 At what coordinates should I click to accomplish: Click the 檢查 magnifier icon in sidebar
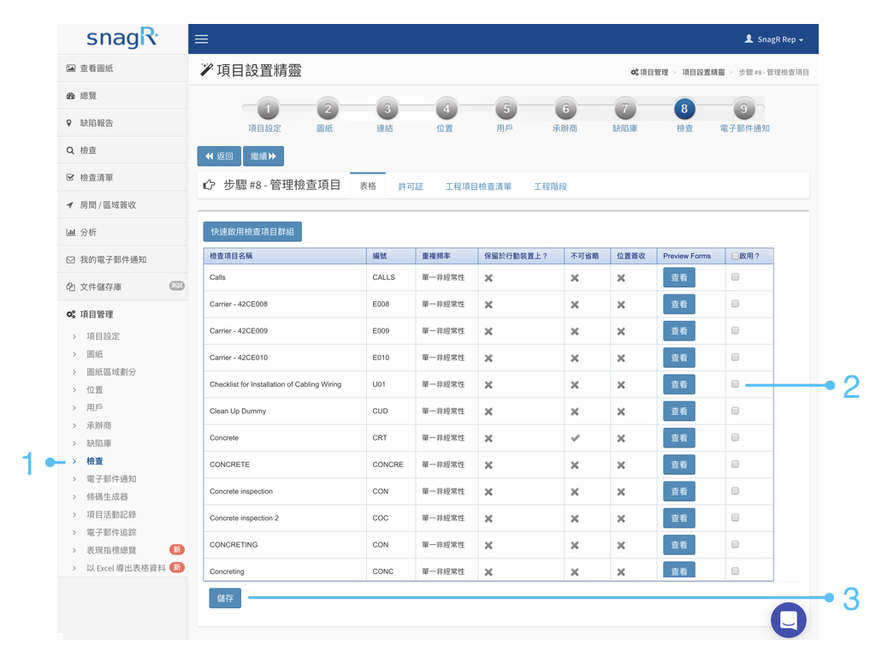[70, 151]
